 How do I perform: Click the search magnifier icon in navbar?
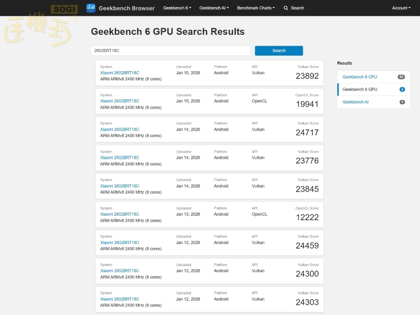click(287, 8)
